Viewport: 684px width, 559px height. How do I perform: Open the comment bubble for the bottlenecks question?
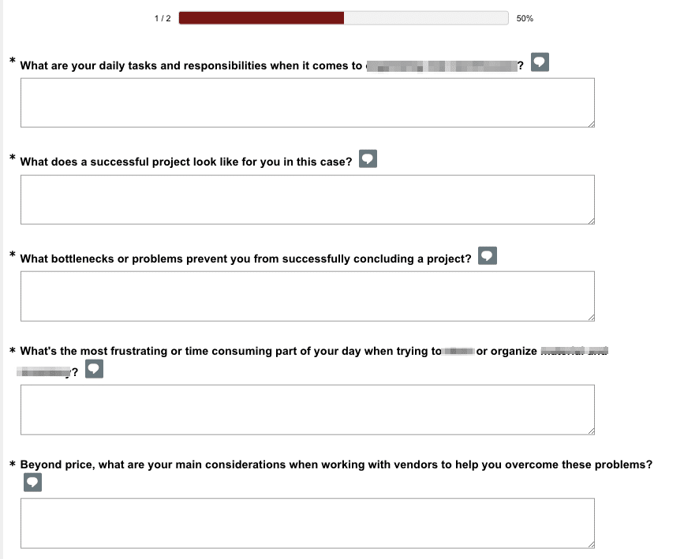click(x=487, y=255)
